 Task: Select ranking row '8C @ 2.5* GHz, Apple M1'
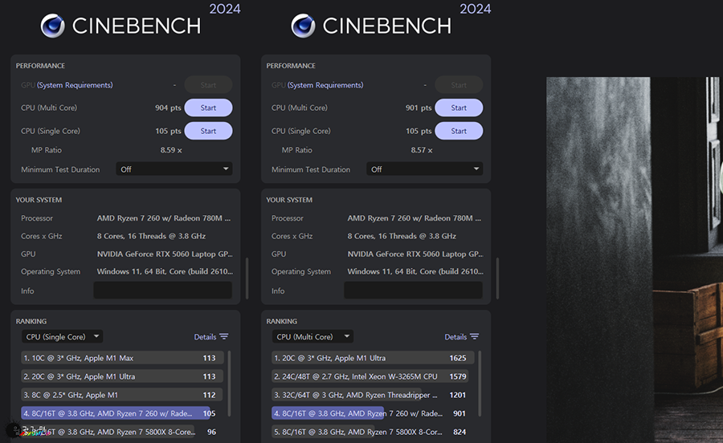point(122,395)
